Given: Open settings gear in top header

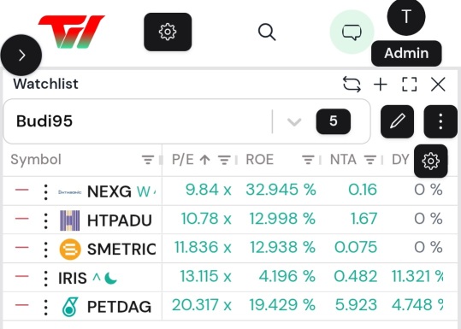Looking at the screenshot, I should 168,32.
